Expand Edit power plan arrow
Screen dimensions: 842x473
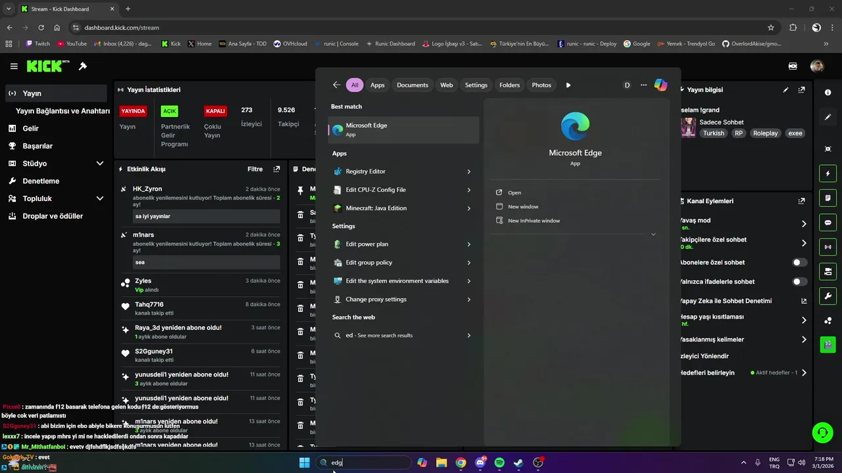click(469, 244)
